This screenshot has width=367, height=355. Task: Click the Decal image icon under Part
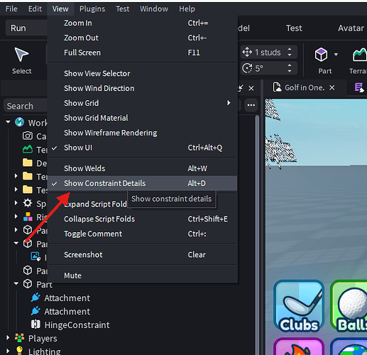[35, 257]
